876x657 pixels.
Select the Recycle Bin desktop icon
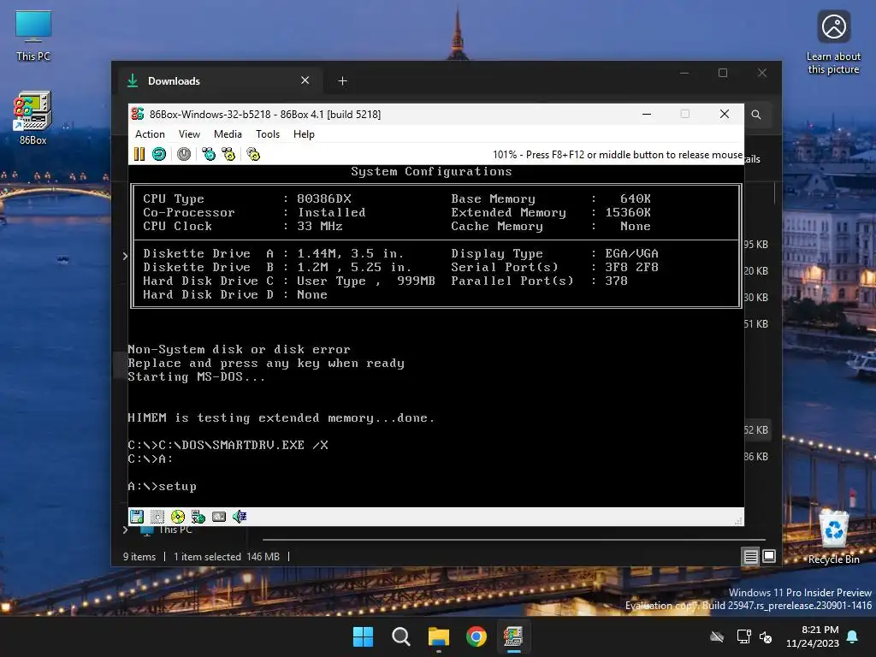tap(833, 536)
